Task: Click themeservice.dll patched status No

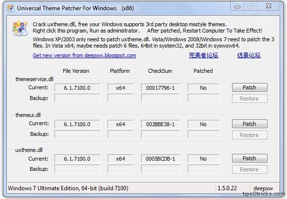Action: click(203, 88)
